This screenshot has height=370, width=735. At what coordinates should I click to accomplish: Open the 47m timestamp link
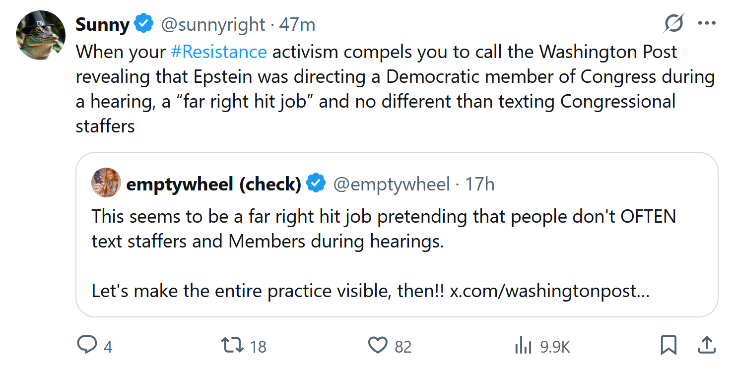[297, 24]
